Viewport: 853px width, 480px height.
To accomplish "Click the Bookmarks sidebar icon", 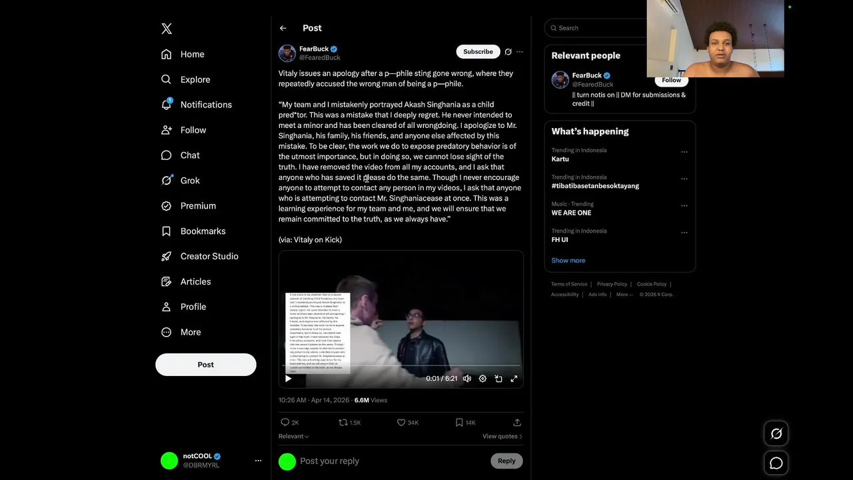I will (167, 231).
